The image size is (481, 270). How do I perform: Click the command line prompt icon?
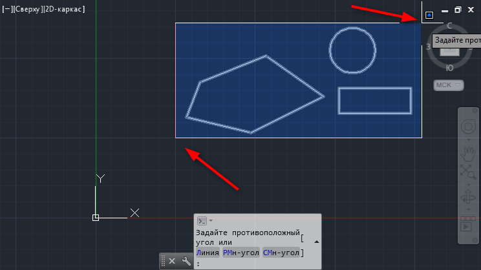click(x=202, y=221)
